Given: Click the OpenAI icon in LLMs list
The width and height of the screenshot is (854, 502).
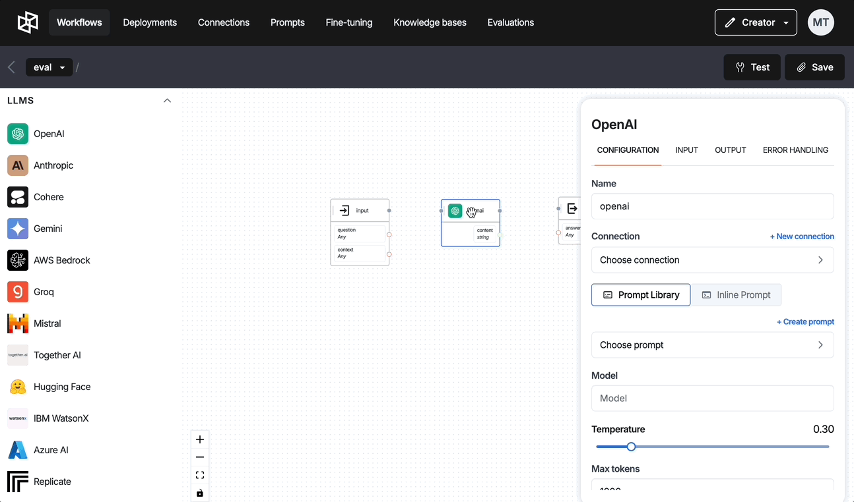Looking at the screenshot, I should click(18, 134).
